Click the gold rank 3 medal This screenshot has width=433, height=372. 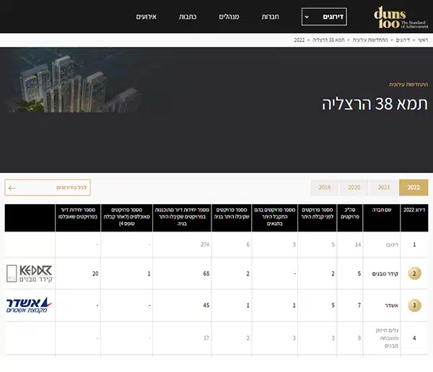point(414,305)
